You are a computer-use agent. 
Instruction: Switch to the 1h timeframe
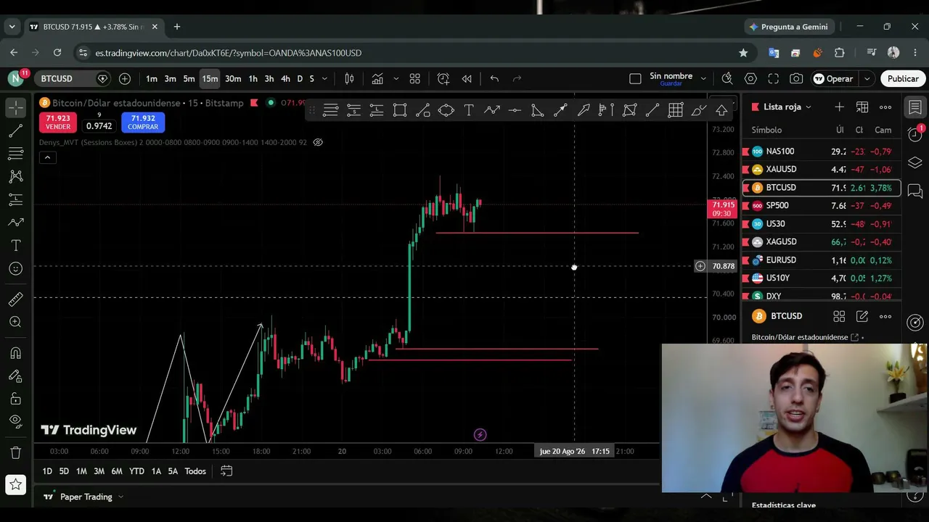tap(253, 78)
